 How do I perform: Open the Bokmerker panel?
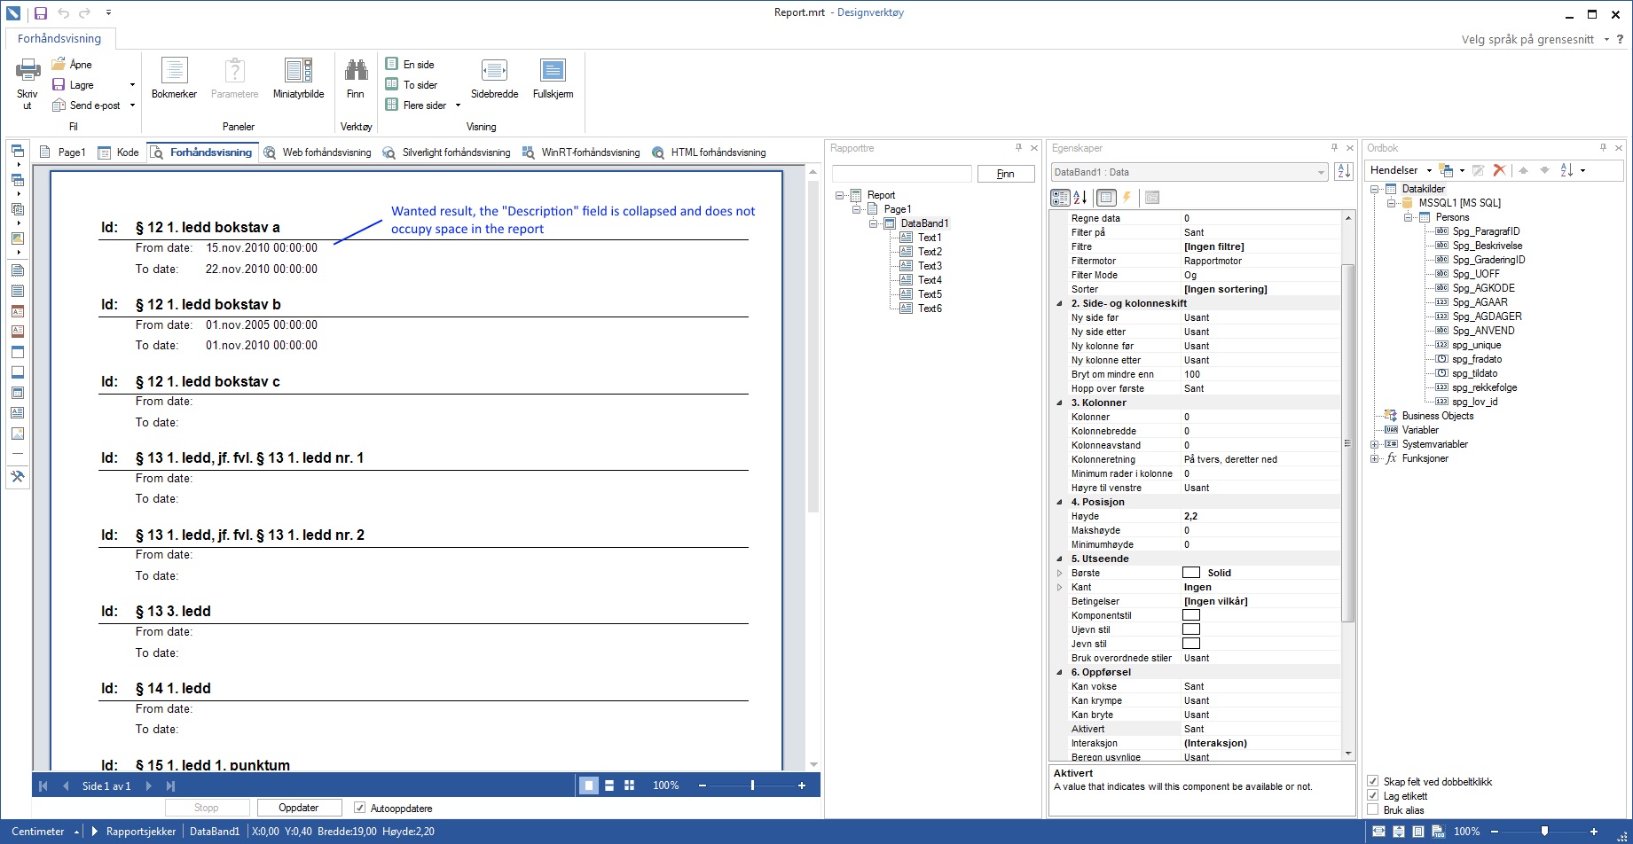coord(174,79)
